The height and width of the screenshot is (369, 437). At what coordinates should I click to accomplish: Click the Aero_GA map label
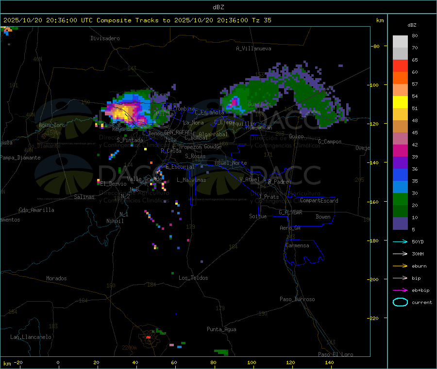(290, 228)
